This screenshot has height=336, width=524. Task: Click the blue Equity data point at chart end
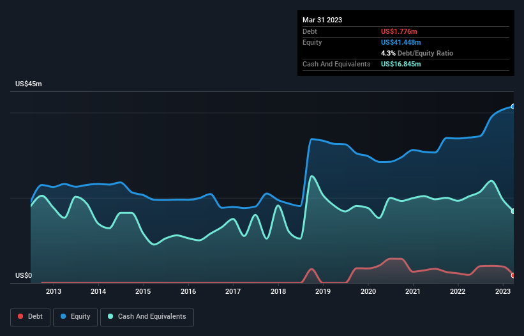pos(513,107)
